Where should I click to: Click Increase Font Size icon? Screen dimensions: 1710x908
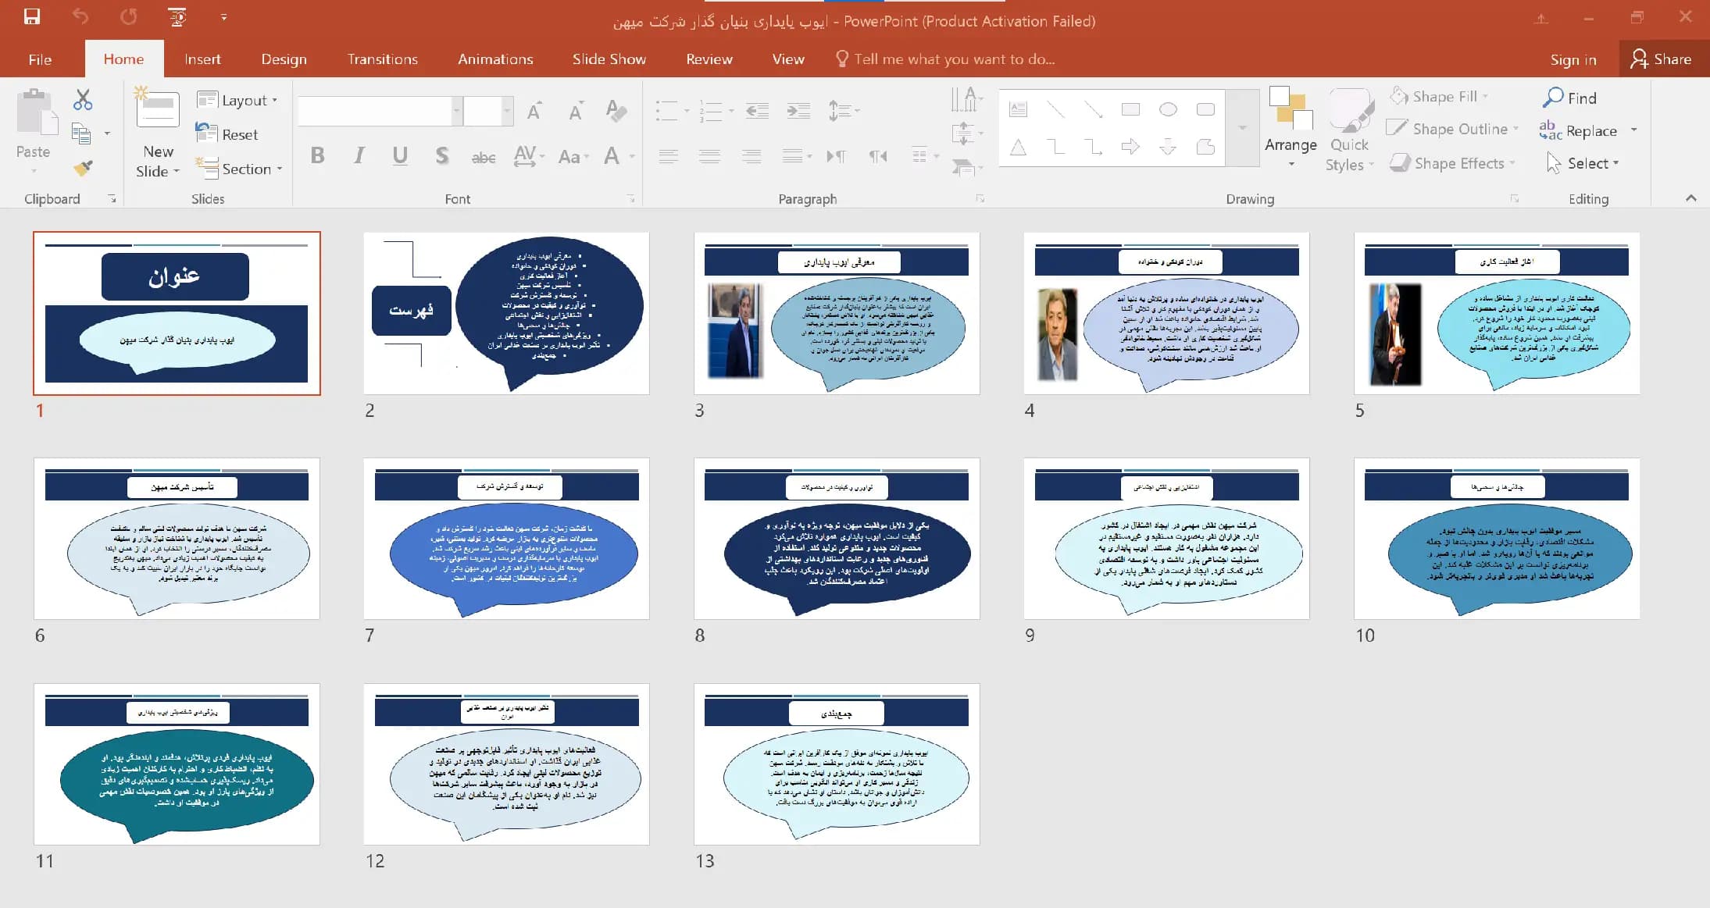[534, 112]
